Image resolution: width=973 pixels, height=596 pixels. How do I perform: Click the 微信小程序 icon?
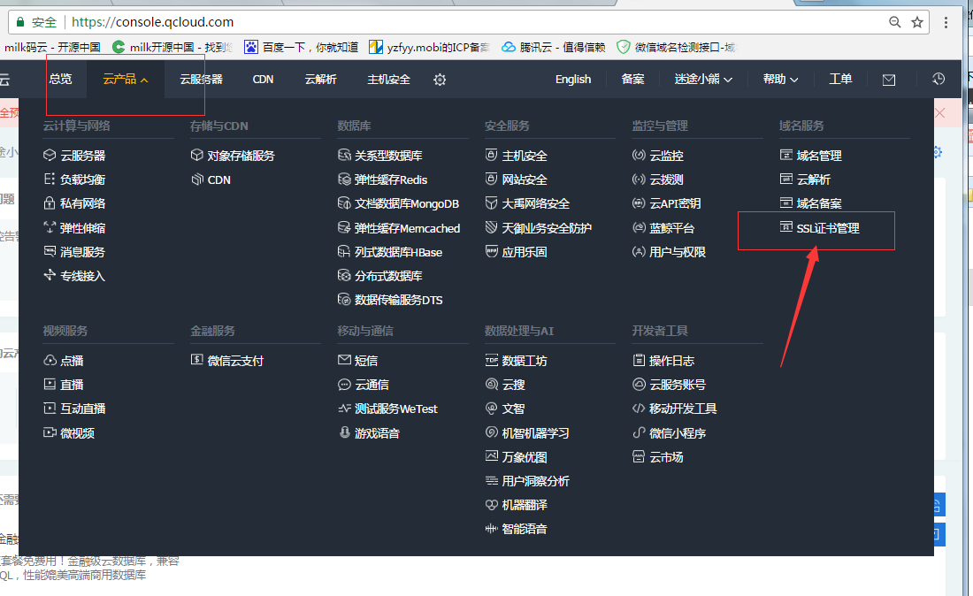[639, 433]
